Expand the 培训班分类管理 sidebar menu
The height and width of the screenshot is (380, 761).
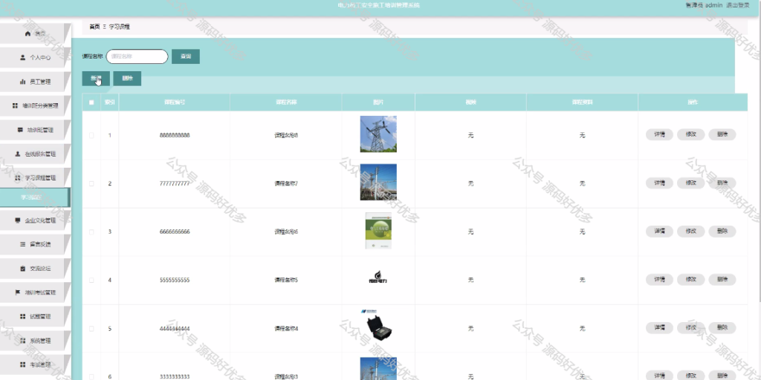35,105
